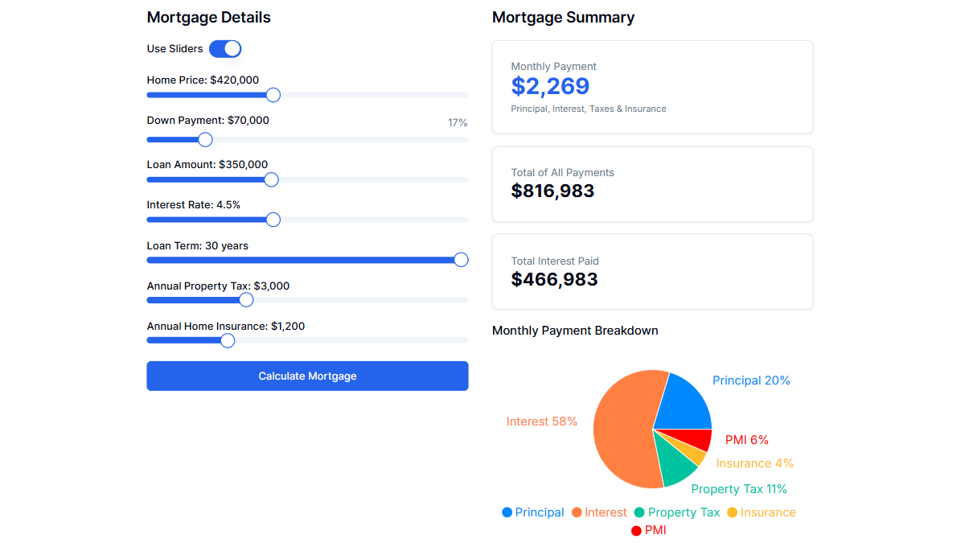Click the Total Interest Paid card
Screen dimensions: 965x543
coord(652,271)
